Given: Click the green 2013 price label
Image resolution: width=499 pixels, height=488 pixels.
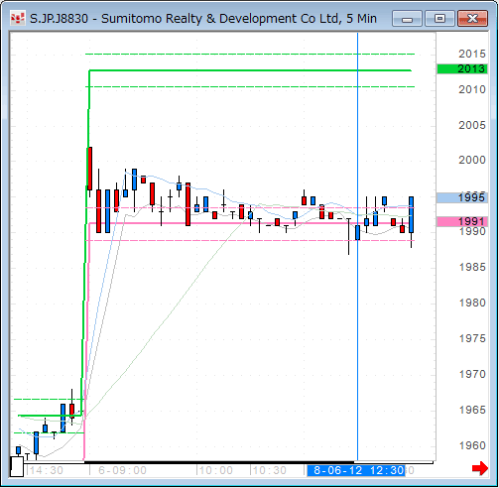Looking at the screenshot, I should 462,68.
